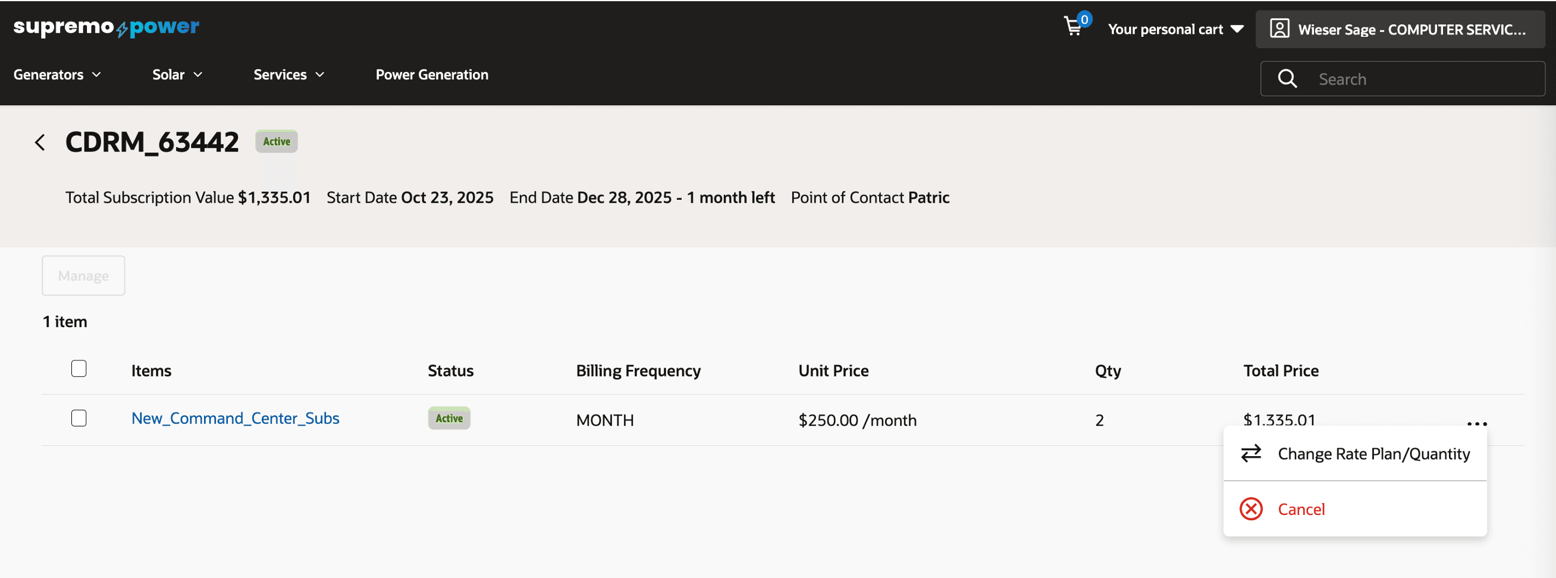
Task: Click the Manage button
Action: click(83, 275)
